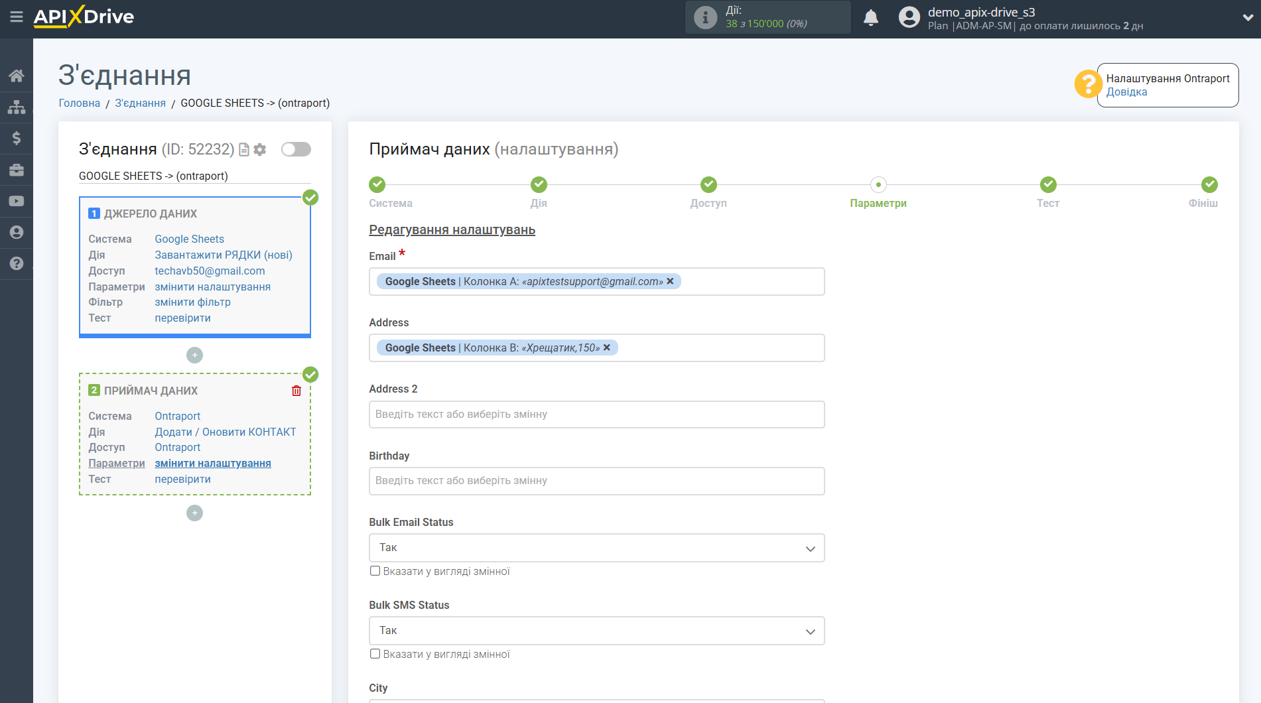Expand the Bulk SMS Status dropdown
This screenshot has height=703, width=1261.
pyautogui.click(x=596, y=631)
